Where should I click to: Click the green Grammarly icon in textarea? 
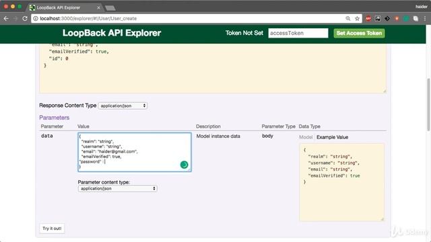pyautogui.click(x=184, y=165)
